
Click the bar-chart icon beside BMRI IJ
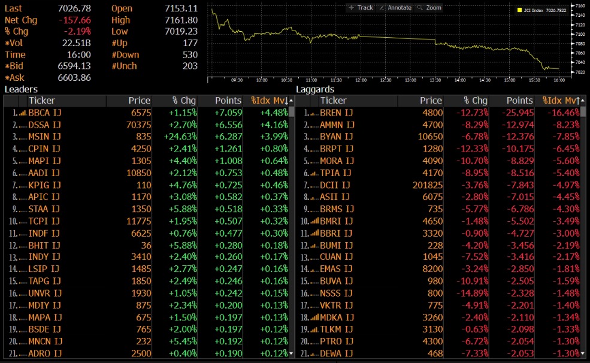coord(314,221)
